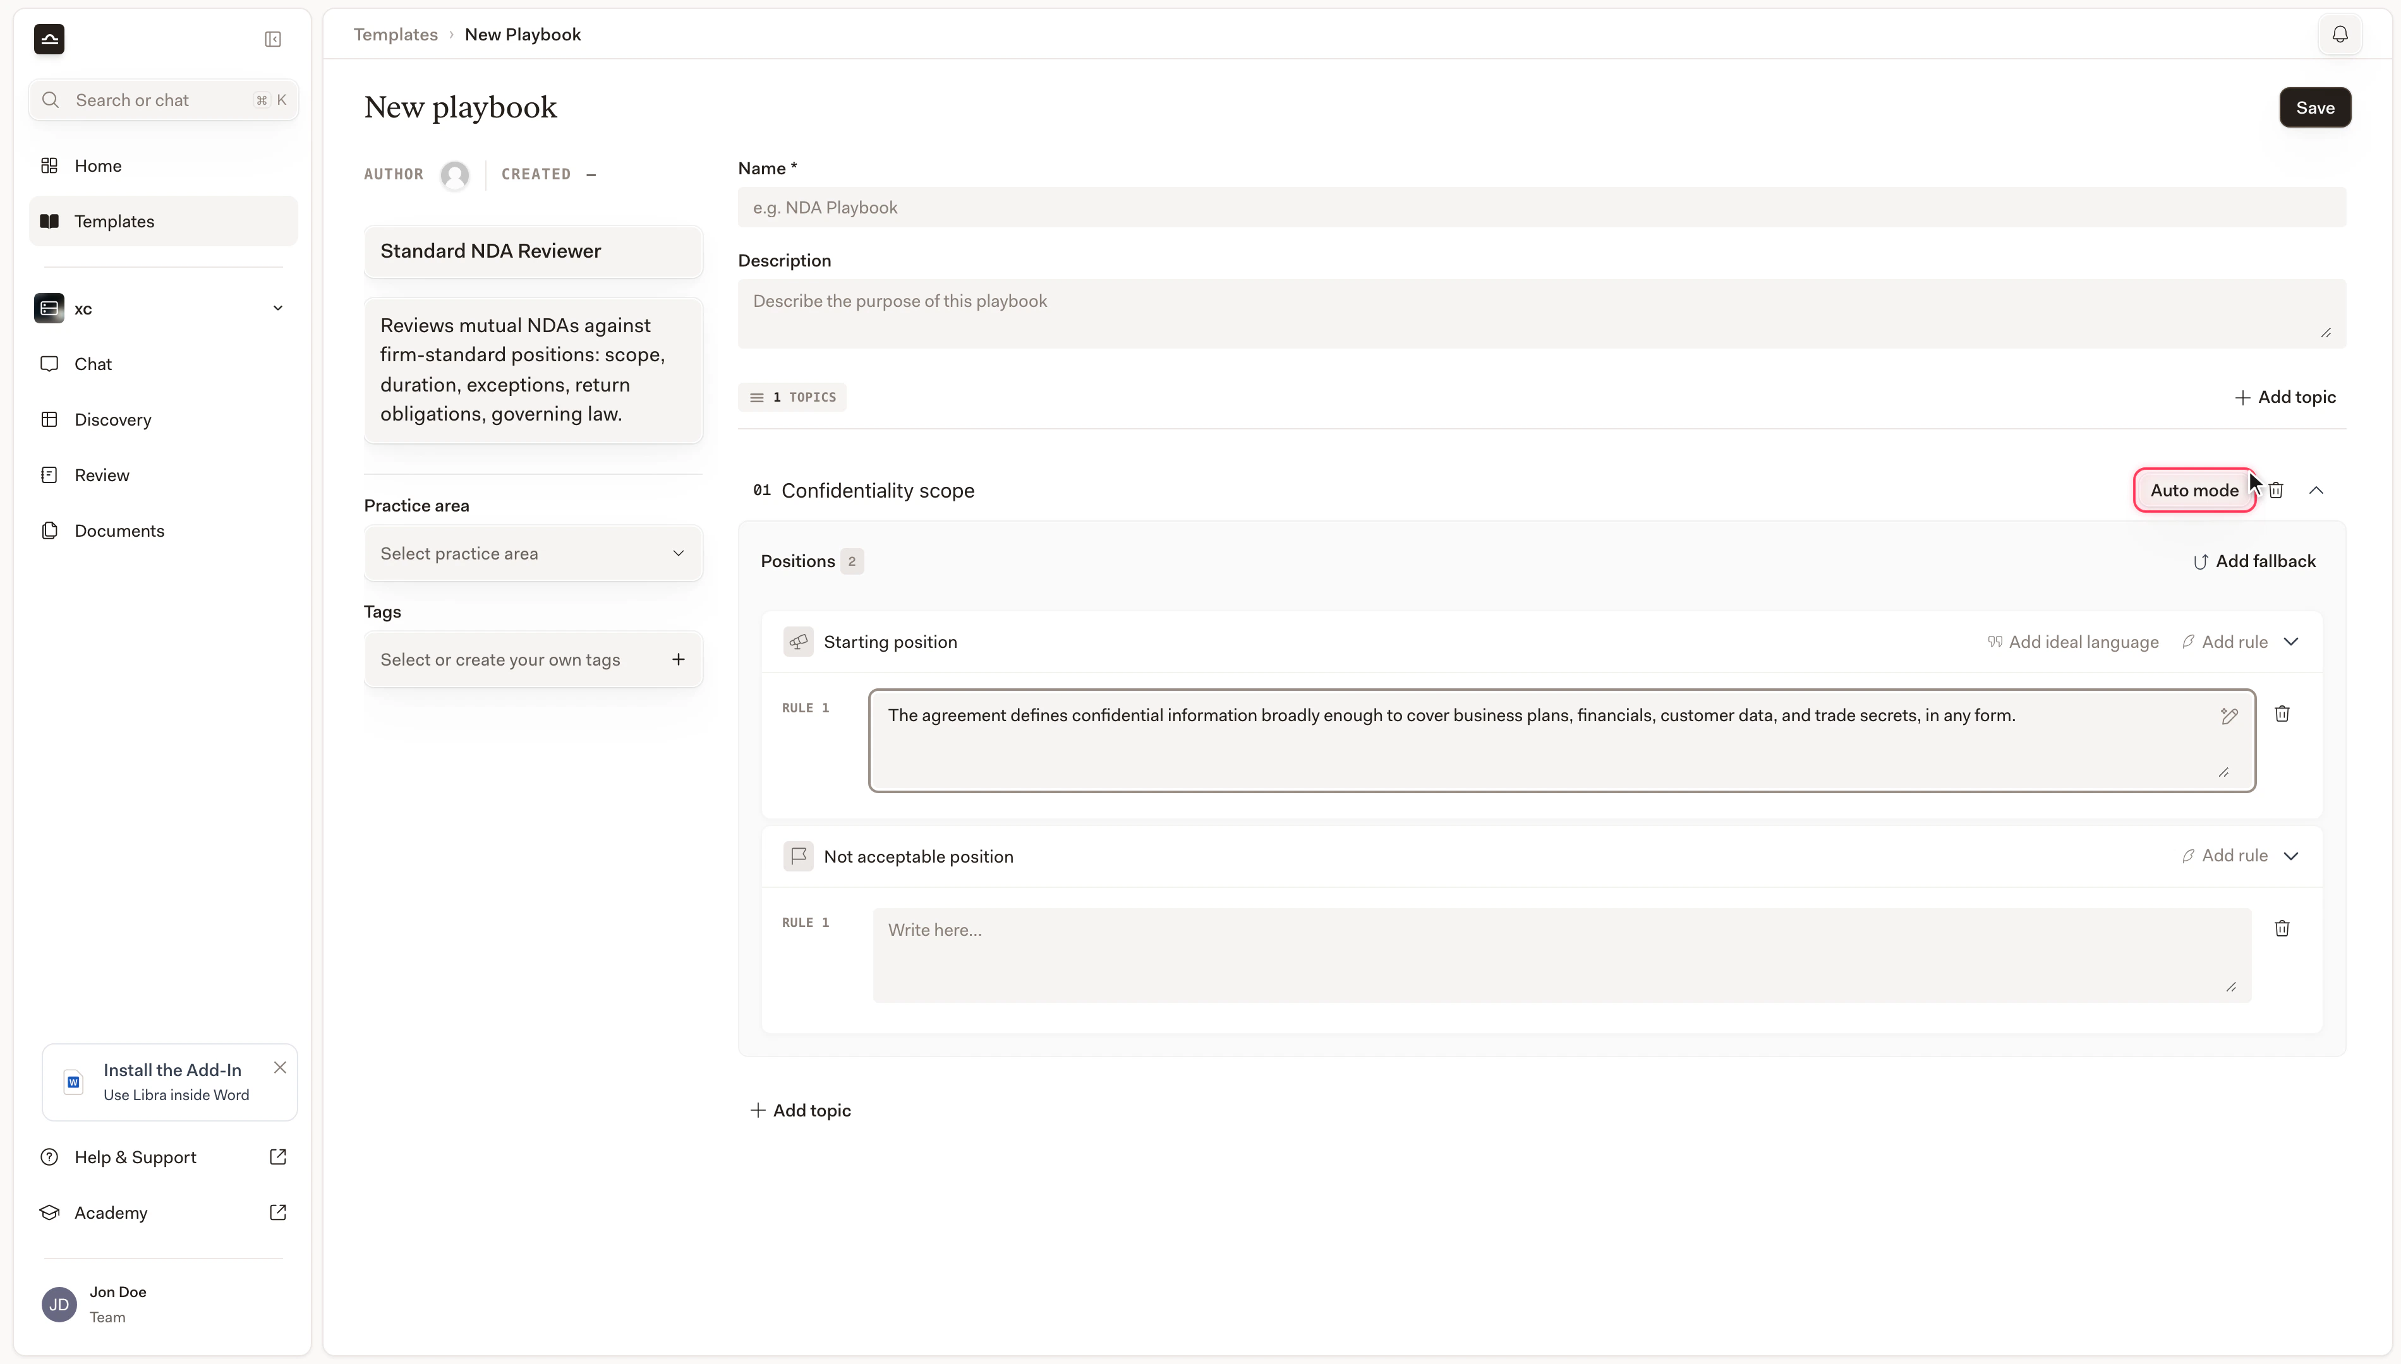Open Help & Support external link

click(x=279, y=1157)
